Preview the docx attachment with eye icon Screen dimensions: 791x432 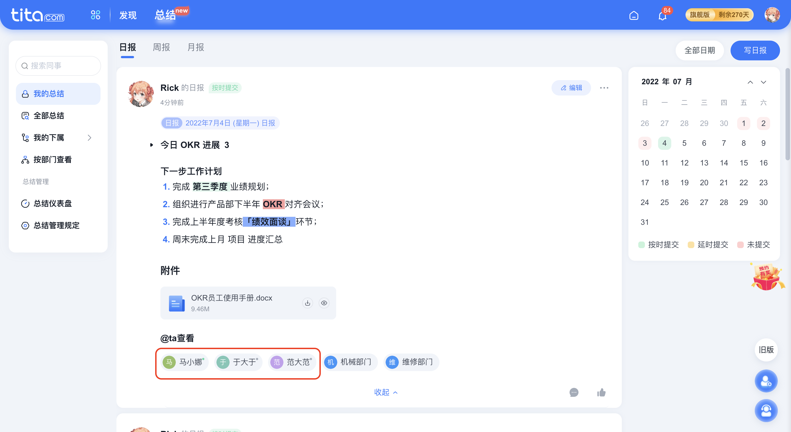coord(324,303)
